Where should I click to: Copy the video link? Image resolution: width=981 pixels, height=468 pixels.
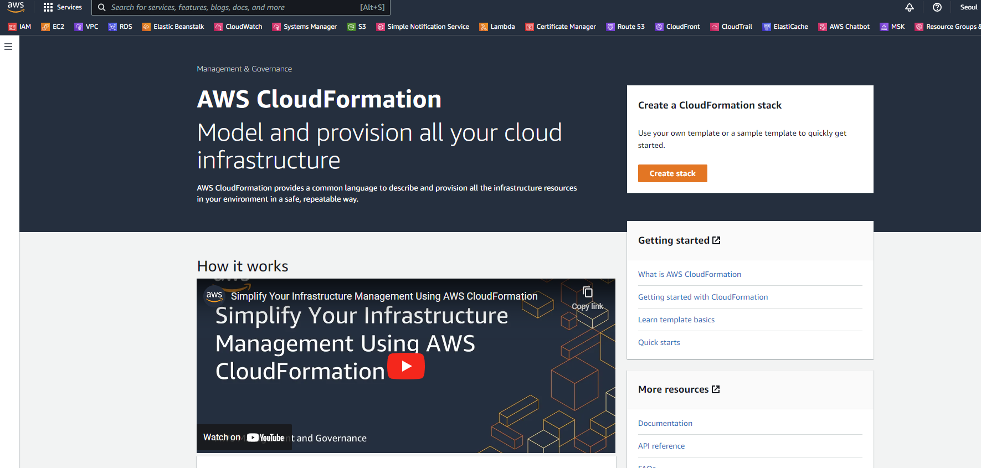click(588, 297)
